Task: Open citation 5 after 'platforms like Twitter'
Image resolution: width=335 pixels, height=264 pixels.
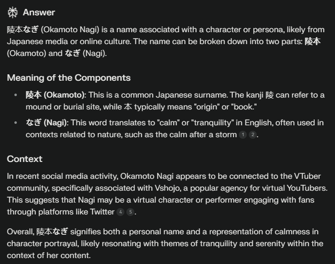Action: (x=130, y=212)
